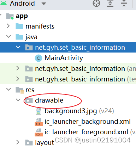Collapse all tree nodes icon
This screenshot has width=136, height=147.
point(124,3)
